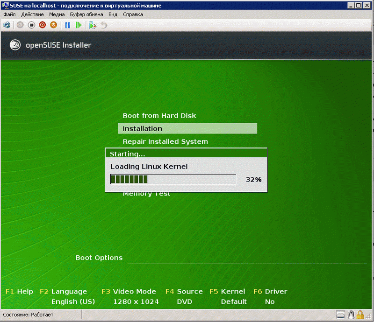The image size is (374, 322).
Task: Open the F4 Source selector
Action: click(184, 292)
